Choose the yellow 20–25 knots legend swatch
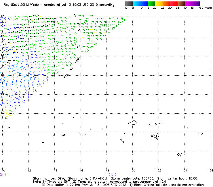The width and height of the screenshot is (213, 187). (159, 3)
